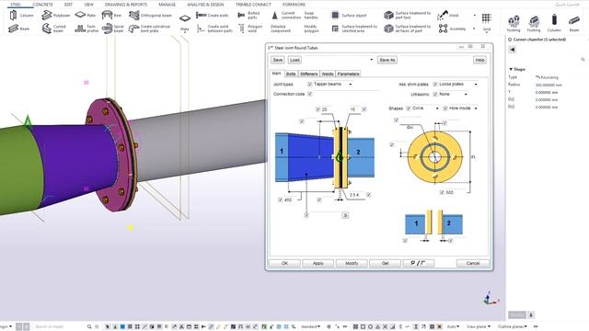The image size is (589, 331).
Task: Switch to the Bolts tab
Action: coord(291,74)
